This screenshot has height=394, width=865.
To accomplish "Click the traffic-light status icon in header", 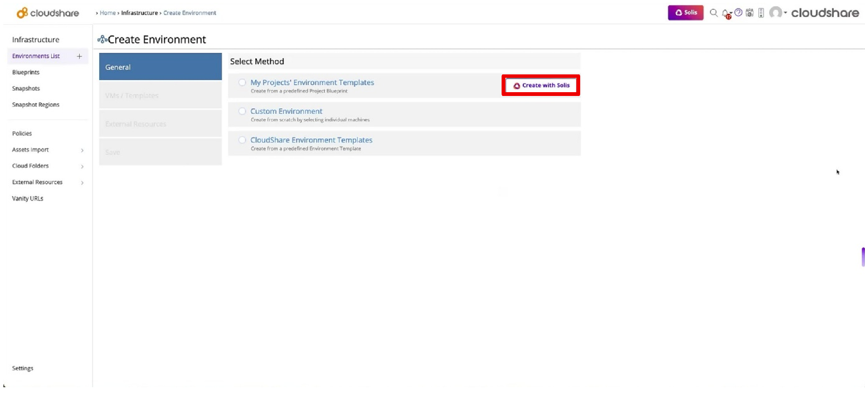I will coord(761,13).
